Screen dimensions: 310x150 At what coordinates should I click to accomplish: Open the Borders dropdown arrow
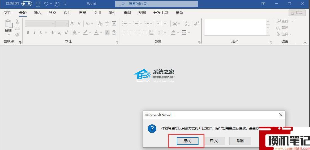tap(189, 33)
